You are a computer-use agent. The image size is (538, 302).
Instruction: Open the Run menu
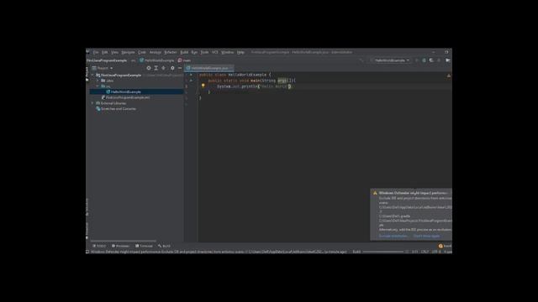point(194,52)
